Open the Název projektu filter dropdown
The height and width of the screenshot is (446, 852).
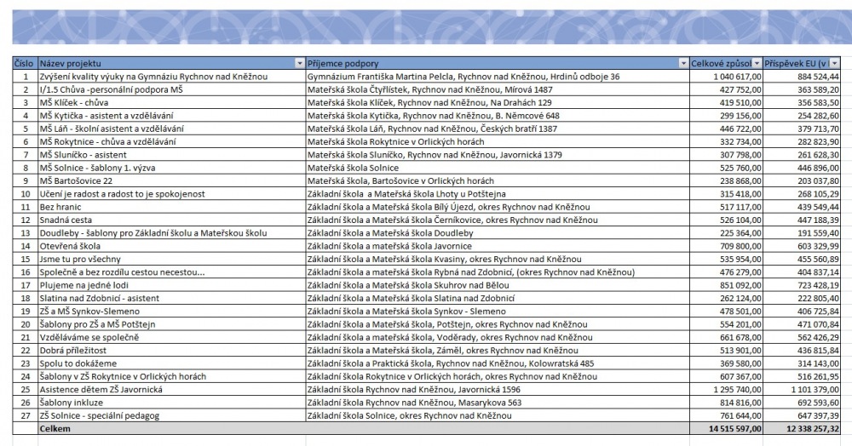(299, 64)
